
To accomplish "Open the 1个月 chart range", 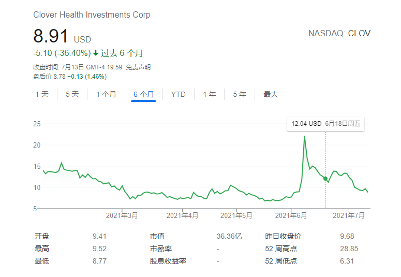I will tap(106, 94).
